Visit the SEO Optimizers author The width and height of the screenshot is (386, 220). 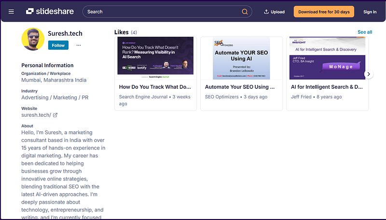point(222,96)
